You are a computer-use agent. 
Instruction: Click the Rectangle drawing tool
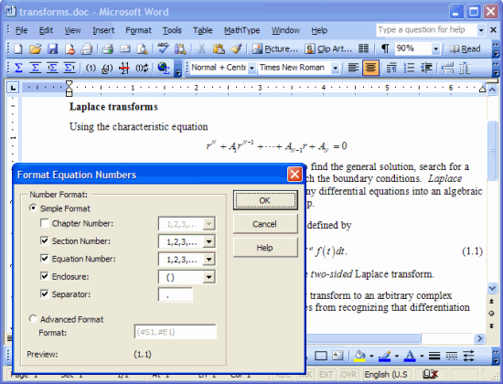(x=321, y=356)
